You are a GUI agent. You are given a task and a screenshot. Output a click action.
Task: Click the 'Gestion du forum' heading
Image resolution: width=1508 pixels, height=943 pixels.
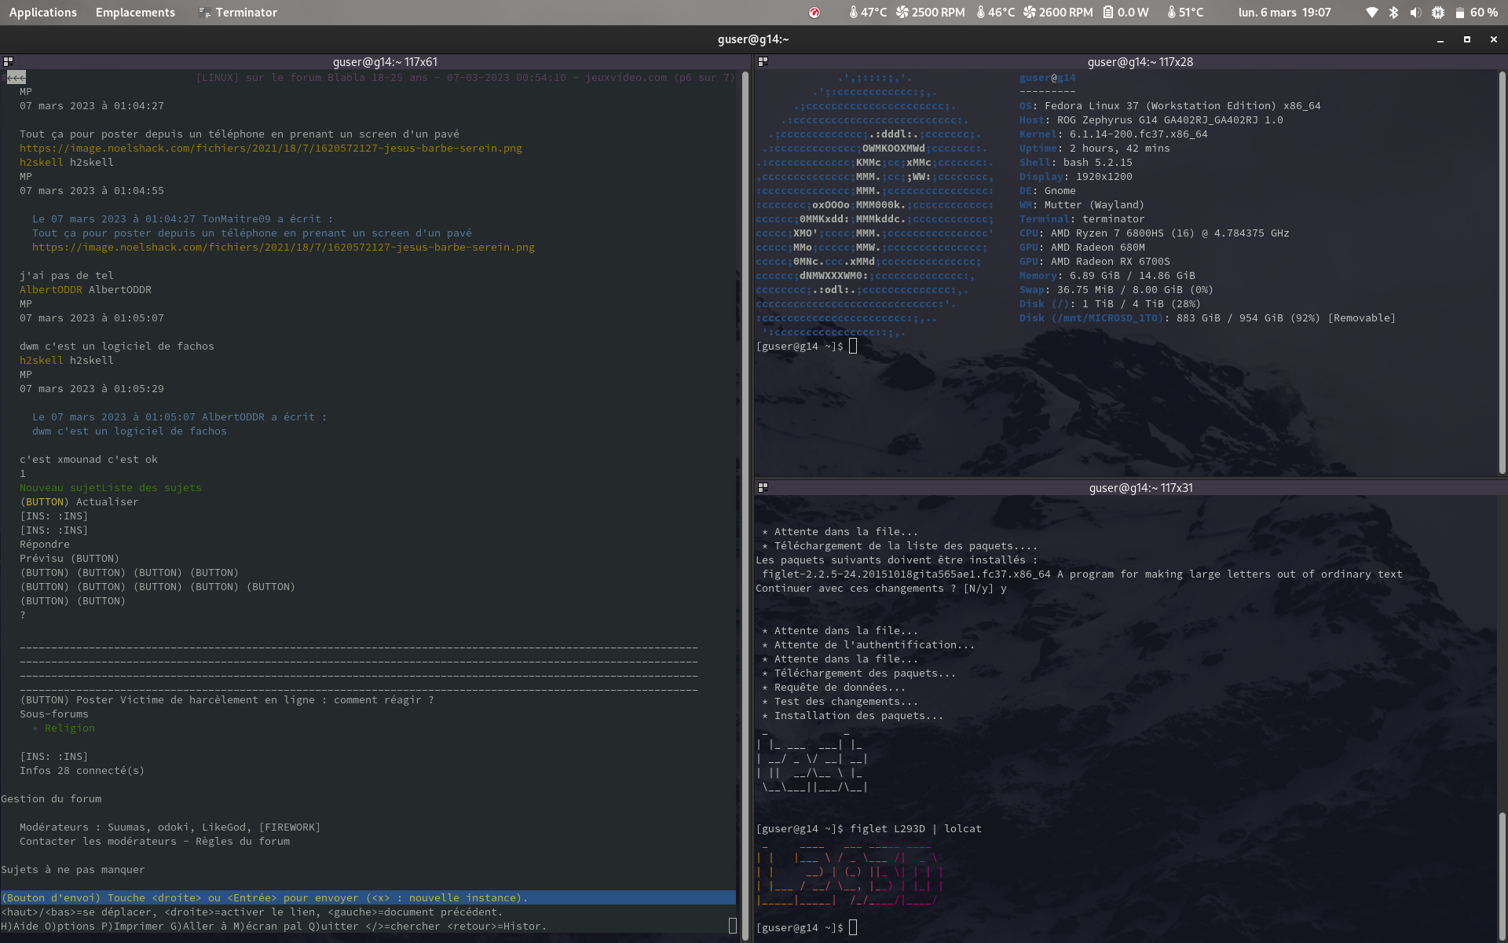[x=51, y=798]
